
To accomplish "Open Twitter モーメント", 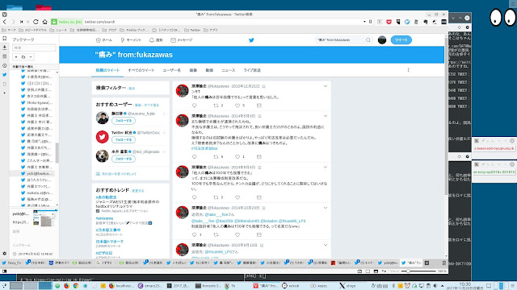I will [x=131, y=40].
